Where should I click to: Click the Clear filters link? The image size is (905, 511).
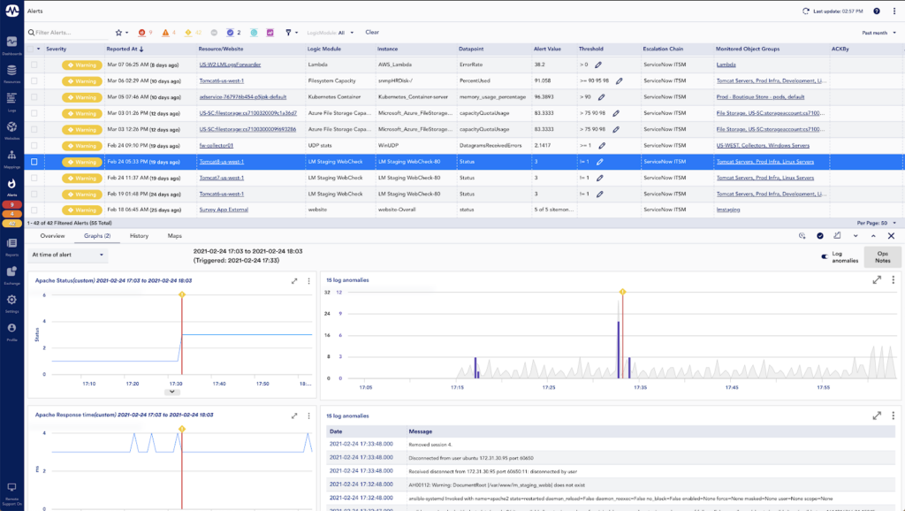coord(372,33)
